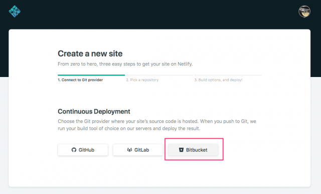Choose Bitbucket as Git provider
This screenshot has height=194, width=321.
click(x=193, y=150)
